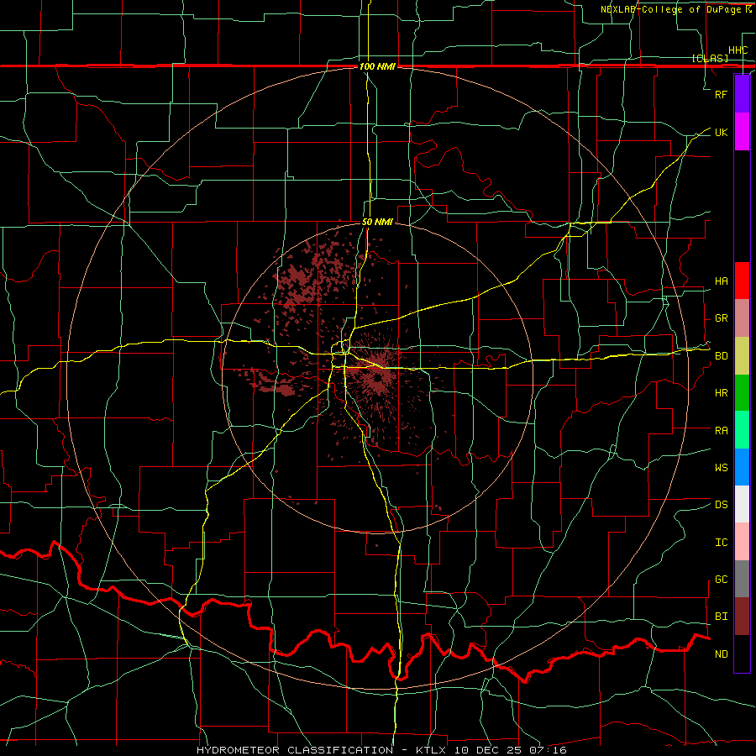Viewport: 756px width, 756px height.
Task: Click the RA legend label
Action: (721, 431)
